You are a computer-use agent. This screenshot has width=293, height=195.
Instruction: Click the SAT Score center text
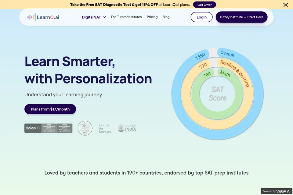click(x=218, y=94)
